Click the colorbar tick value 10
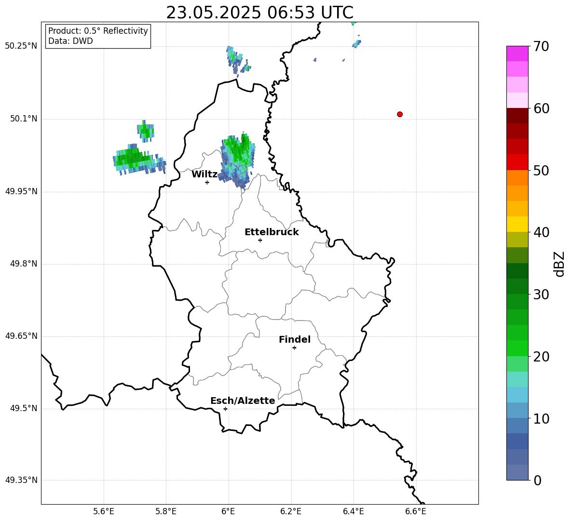Image resolution: width=571 pixels, height=521 pixels. 542,418
